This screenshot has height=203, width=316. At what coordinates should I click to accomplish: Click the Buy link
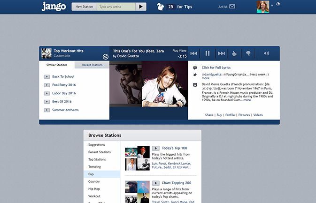click(x=219, y=115)
